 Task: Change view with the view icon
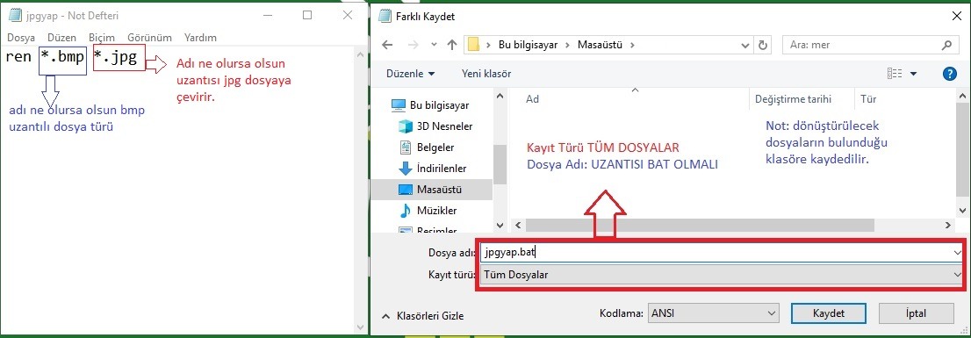click(x=895, y=74)
